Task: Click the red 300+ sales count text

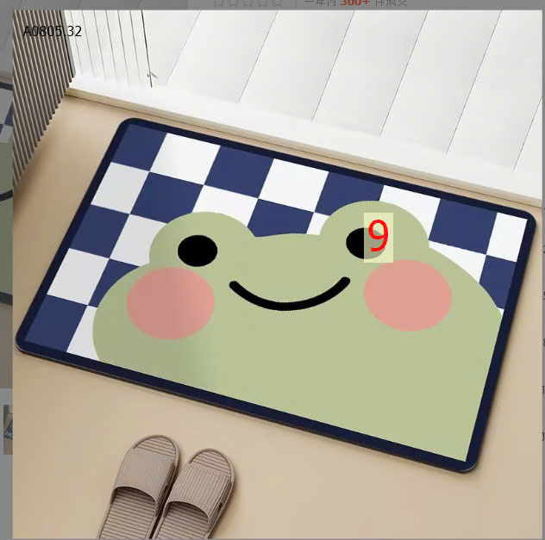Action: click(355, 3)
